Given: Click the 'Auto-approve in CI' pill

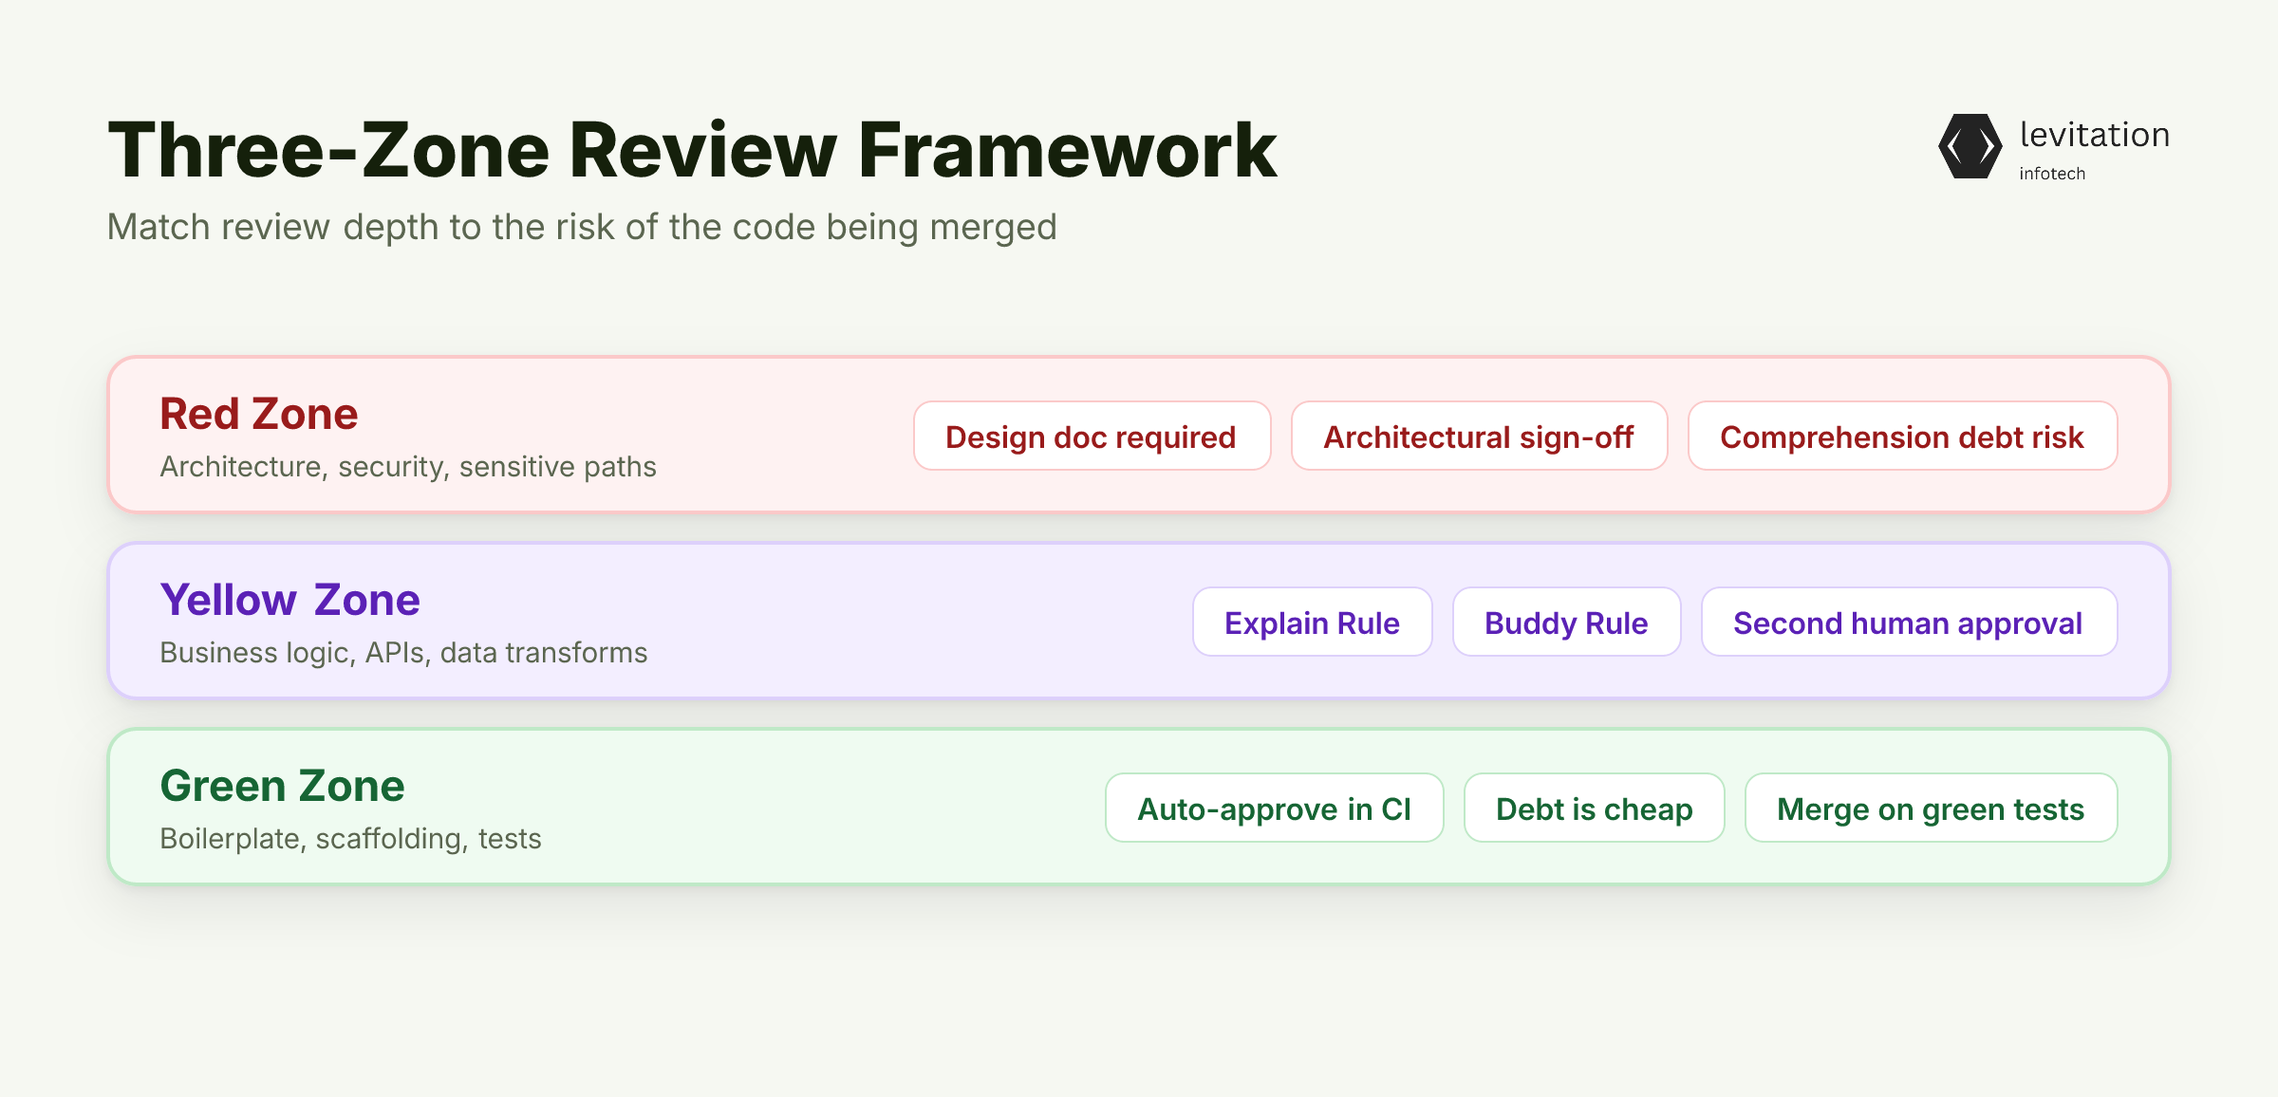Looking at the screenshot, I should pyautogui.click(x=1274, y=808).
